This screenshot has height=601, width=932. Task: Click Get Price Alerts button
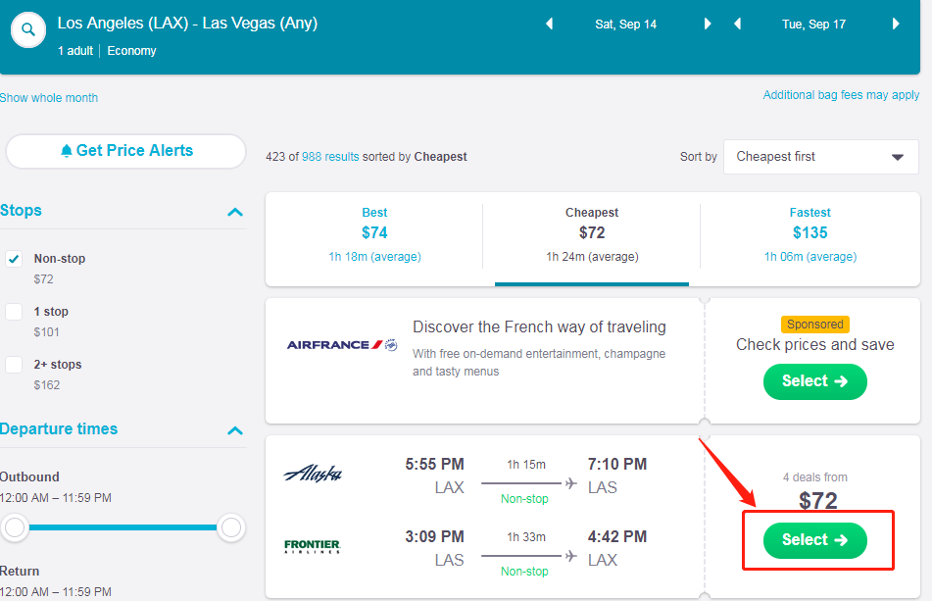126,151
